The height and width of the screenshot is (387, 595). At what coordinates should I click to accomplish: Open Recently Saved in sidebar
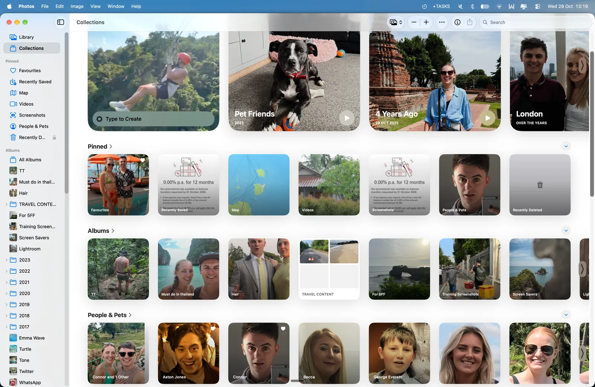click(32, 82)
